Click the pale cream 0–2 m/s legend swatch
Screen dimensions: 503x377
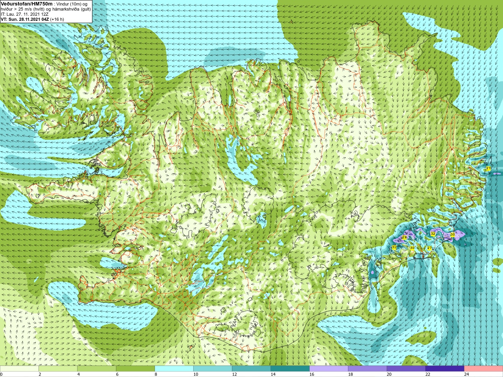(x=19, y=369)
